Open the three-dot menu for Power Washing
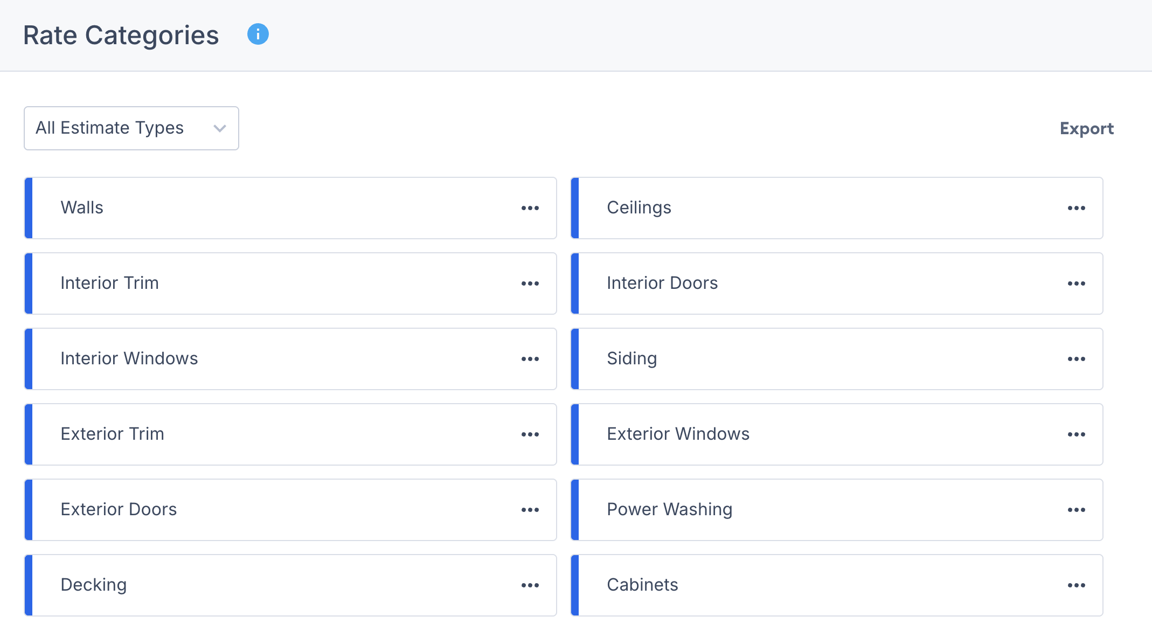This screenshot has width=1152, height=623. coord(1077,510)
